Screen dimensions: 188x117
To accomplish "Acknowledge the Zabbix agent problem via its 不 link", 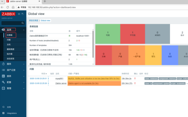I will coord(135,83).
